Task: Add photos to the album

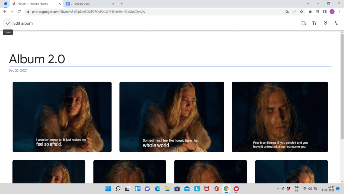Action: point(304,23)
